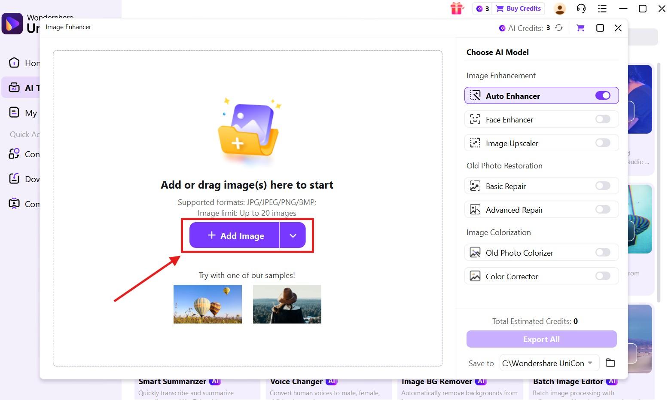Select the Auto Enhancer model icon
The width and height of the screenshot is (668, 400).
click(x=475, y=95)
